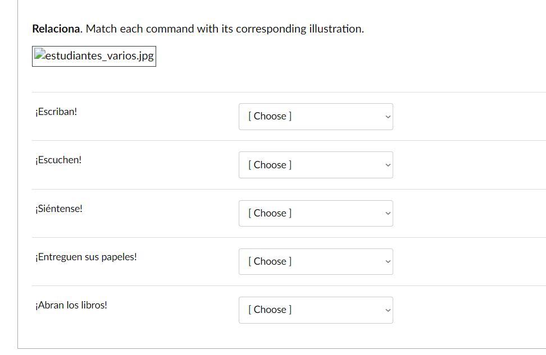Click the bold word Relaciona

pyautogui.click(x=57, y=29)
